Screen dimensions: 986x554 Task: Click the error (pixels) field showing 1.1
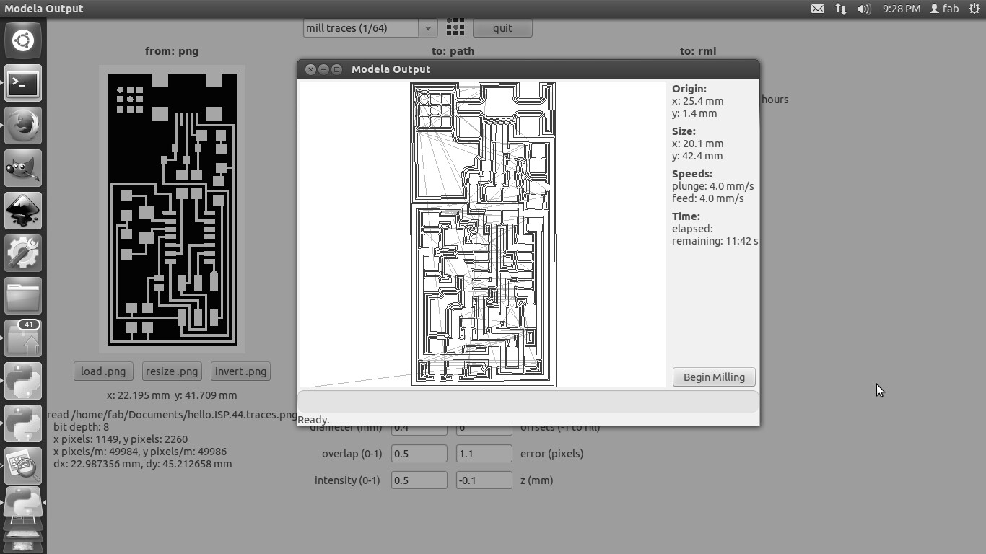click(x=484, y=454)
